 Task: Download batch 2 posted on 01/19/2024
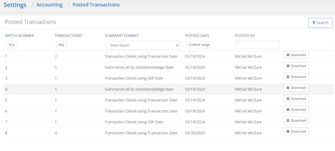point(296,66)
